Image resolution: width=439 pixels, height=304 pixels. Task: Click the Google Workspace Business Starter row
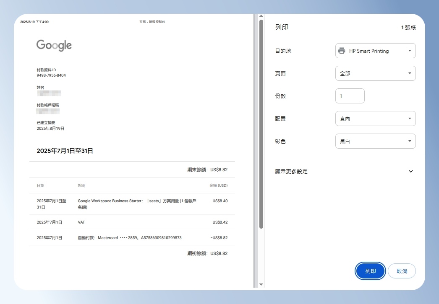pos(132,204)
